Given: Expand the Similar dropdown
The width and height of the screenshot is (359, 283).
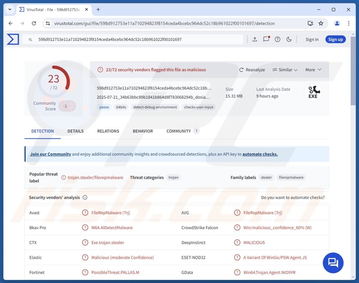Looking at the screenshot, I should pyautogui.click(x=285, y=70).
